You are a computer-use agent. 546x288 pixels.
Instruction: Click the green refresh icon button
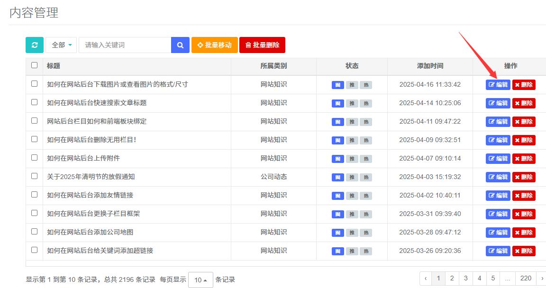click(35, 45)
